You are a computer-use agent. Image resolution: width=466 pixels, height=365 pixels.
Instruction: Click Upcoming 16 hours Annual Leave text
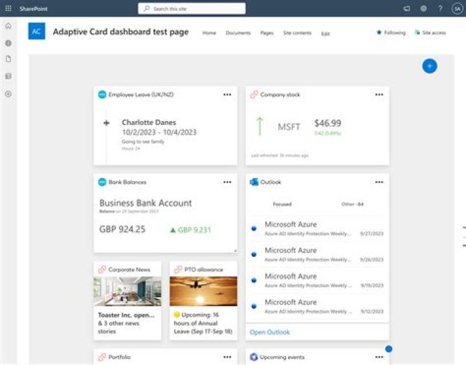pos(203,323)
